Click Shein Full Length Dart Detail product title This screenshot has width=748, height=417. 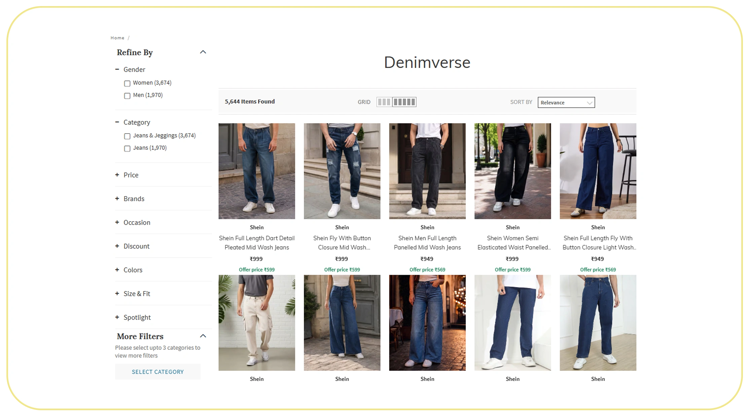pyautogui.click(x=257, y=242)
